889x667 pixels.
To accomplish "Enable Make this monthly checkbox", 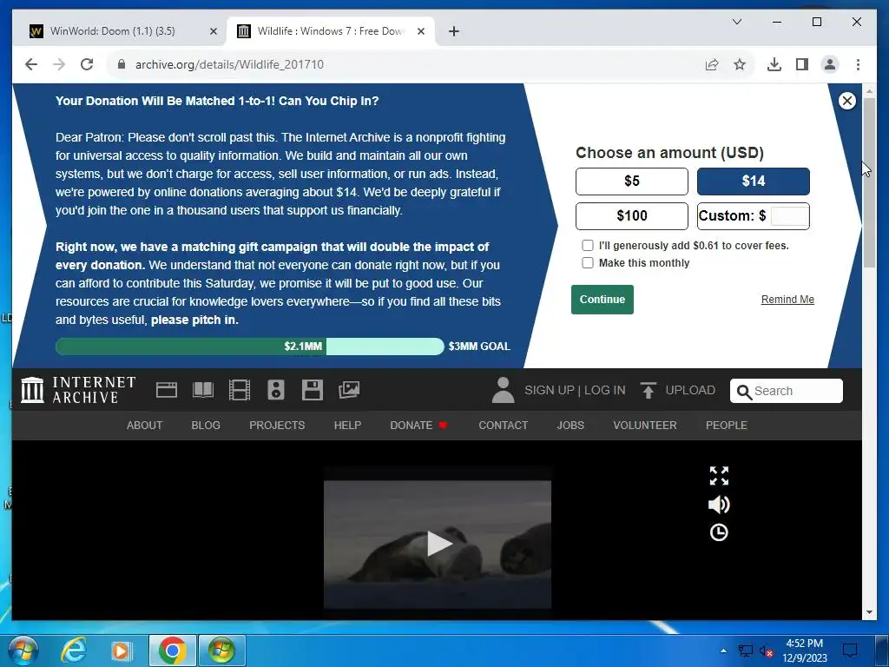I will [x=588, y=262].
